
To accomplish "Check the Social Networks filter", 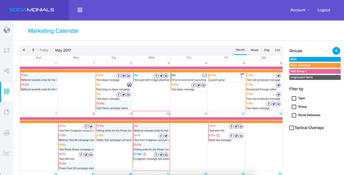I will tap(294, 115).
